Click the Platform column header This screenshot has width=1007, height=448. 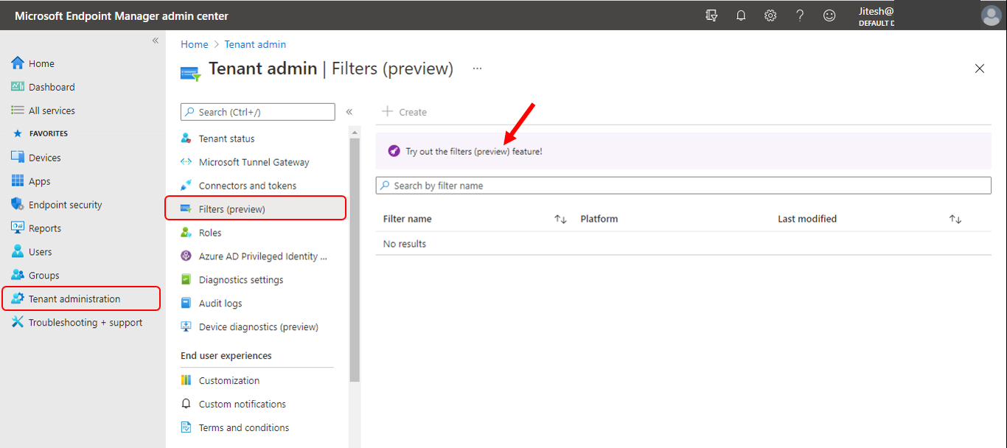599,219
